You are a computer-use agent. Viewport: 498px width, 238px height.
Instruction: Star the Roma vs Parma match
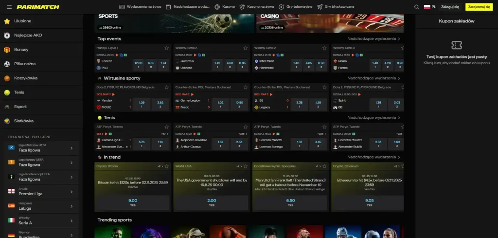(400, 48)
